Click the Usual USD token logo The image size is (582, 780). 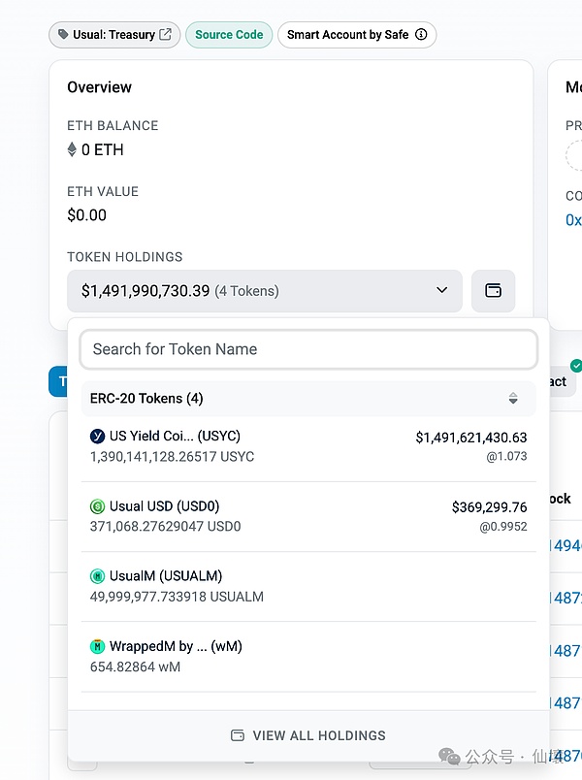97,506
